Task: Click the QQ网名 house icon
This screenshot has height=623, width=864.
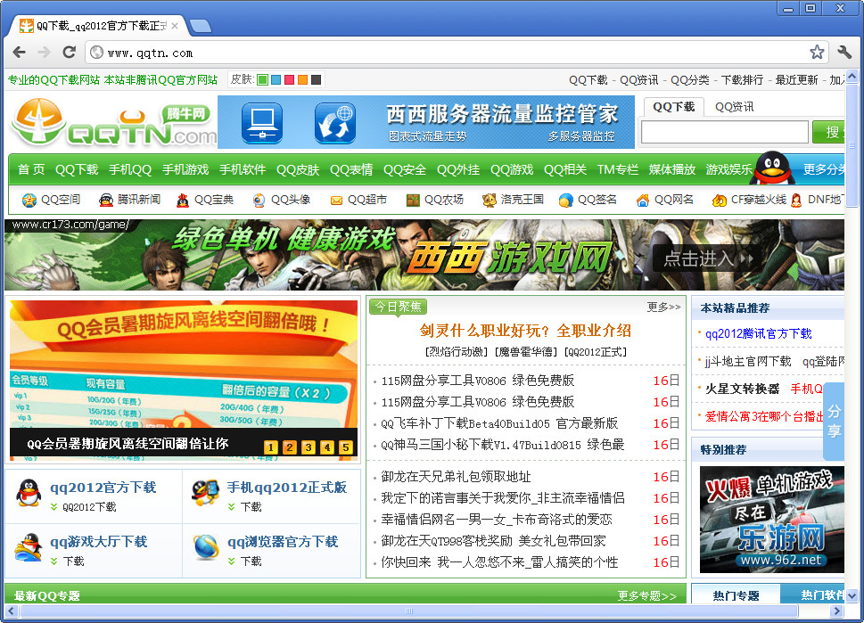Action: tap(643, 200)
